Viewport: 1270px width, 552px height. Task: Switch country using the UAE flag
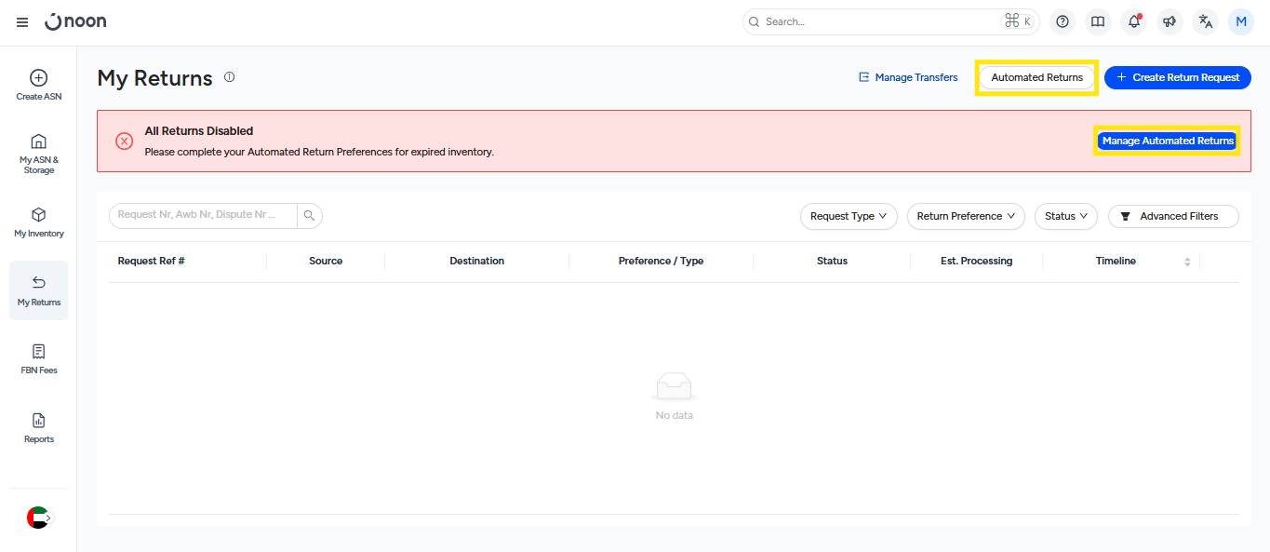point(38,518)
